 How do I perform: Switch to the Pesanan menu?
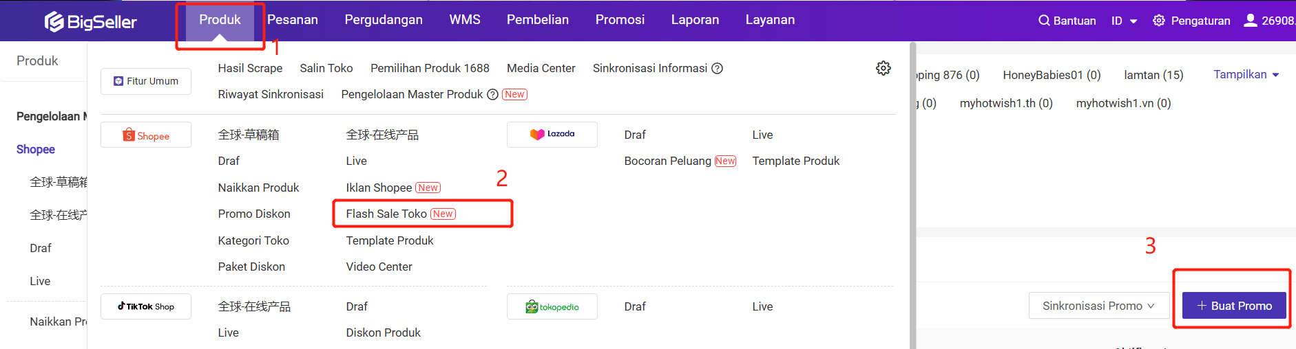pyautogui.click(x=293, y=20)
